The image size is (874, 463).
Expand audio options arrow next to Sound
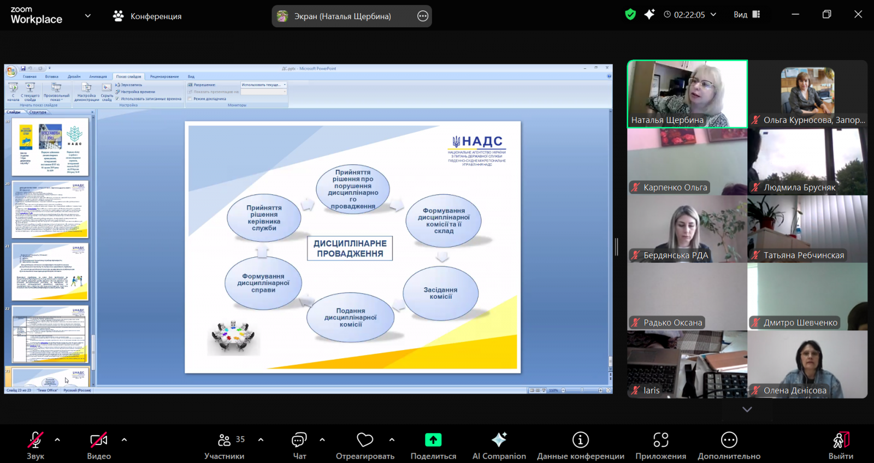[x=57, y=440]
